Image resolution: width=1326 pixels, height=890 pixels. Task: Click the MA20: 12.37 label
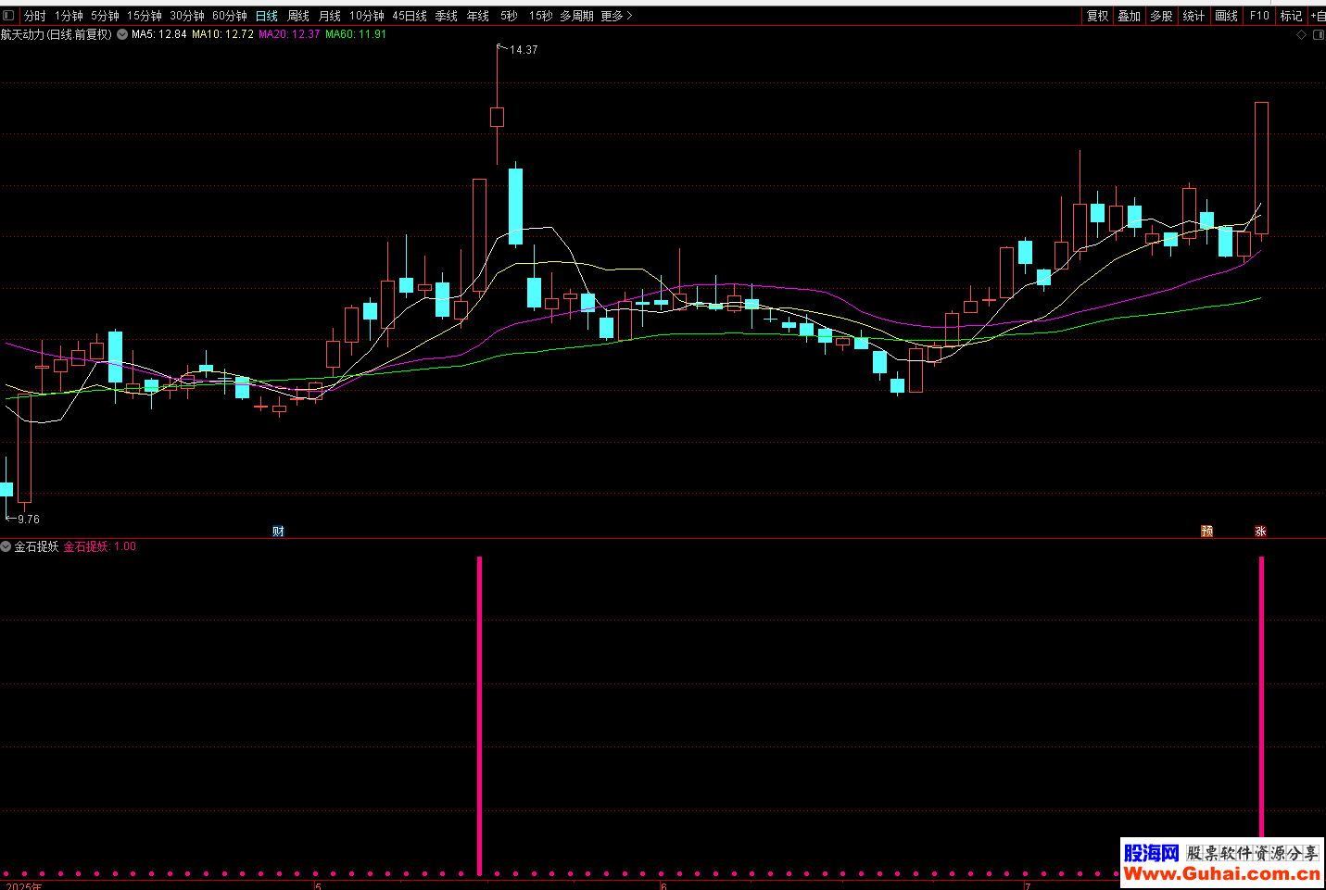pyautogui.click(x=289, y=34)
